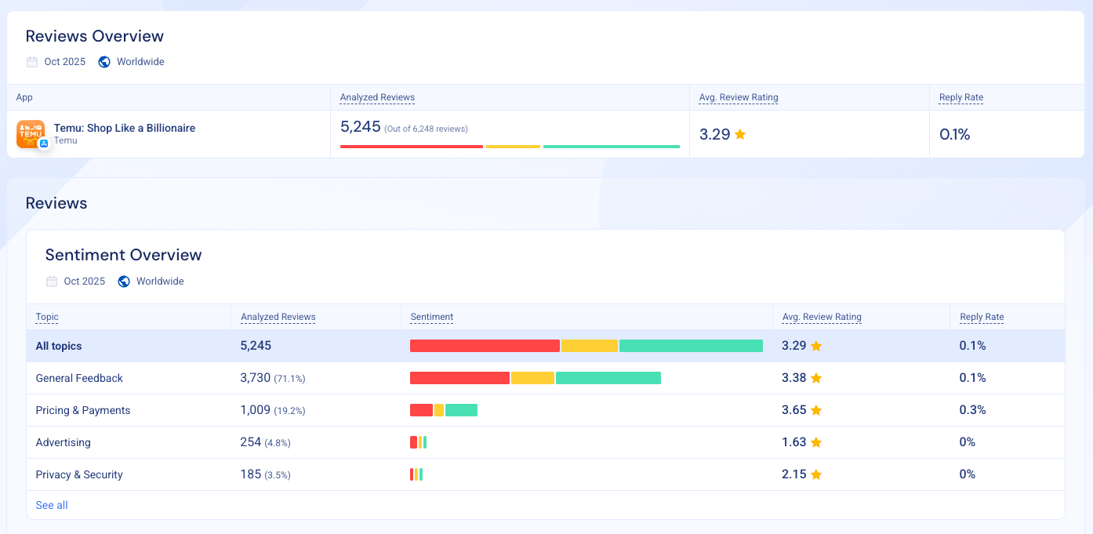Sort by Topic column header

pyautogui.click(x=47, y=317)
